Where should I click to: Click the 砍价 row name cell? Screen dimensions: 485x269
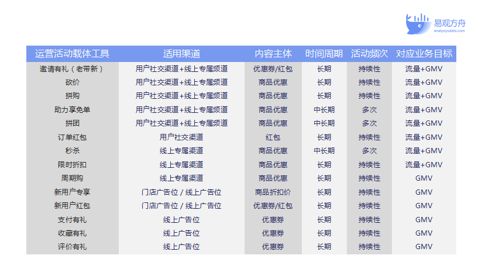coord(72,82)
